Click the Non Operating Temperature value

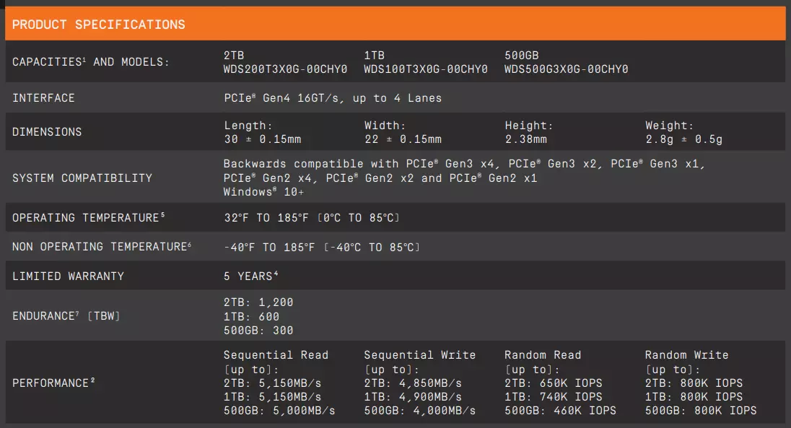322,248
